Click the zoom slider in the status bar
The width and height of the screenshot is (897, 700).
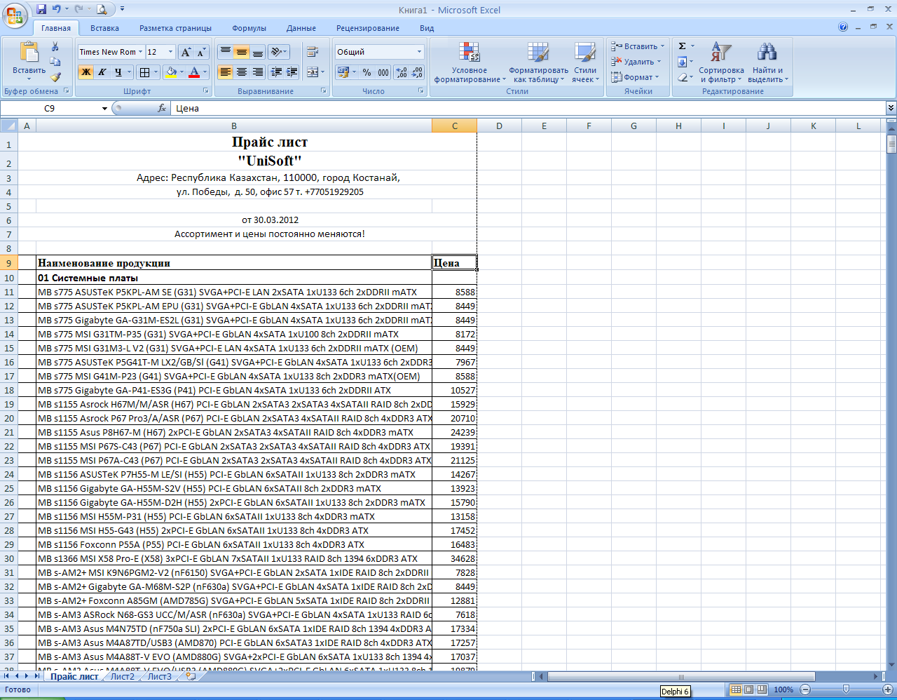tap(846, 689)
